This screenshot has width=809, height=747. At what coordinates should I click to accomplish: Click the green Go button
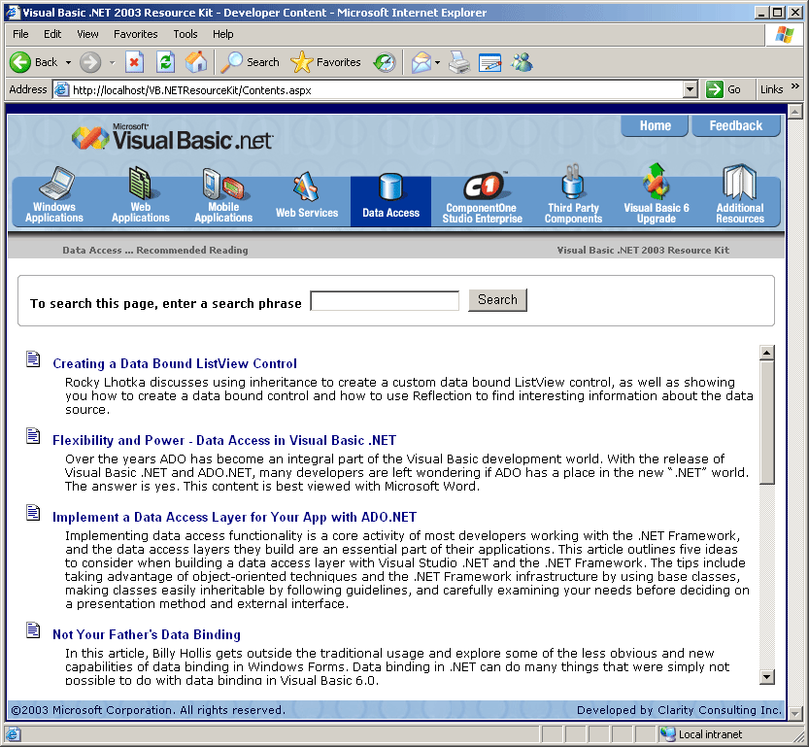point(724,89)
